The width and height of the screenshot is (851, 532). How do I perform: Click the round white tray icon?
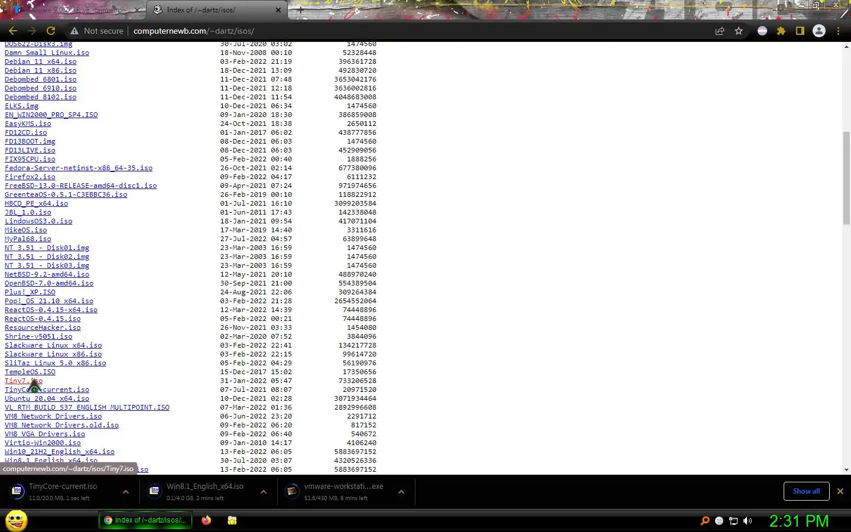(x=719, y=521)
